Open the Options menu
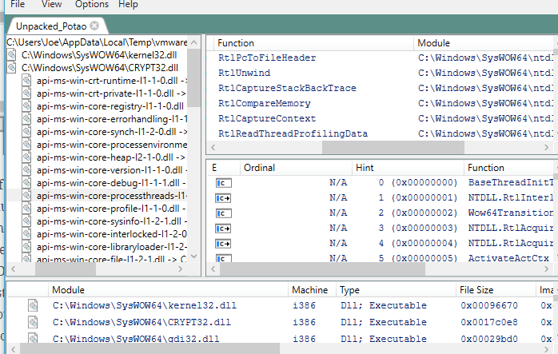 pyautogui.click(x=91, y=4)
